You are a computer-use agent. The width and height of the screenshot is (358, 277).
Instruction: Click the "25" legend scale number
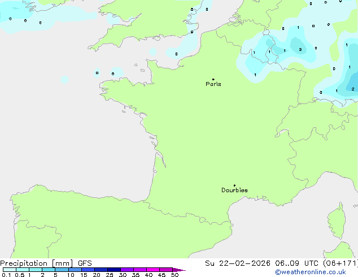tap(110, 275)
